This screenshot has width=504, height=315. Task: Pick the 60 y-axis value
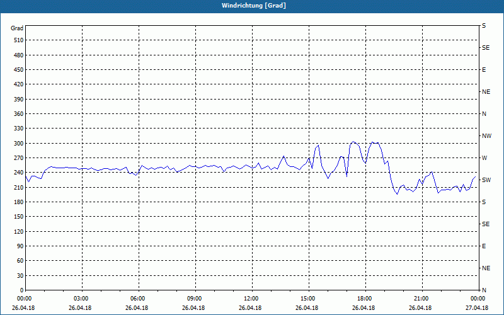click(x=20, y=261)
